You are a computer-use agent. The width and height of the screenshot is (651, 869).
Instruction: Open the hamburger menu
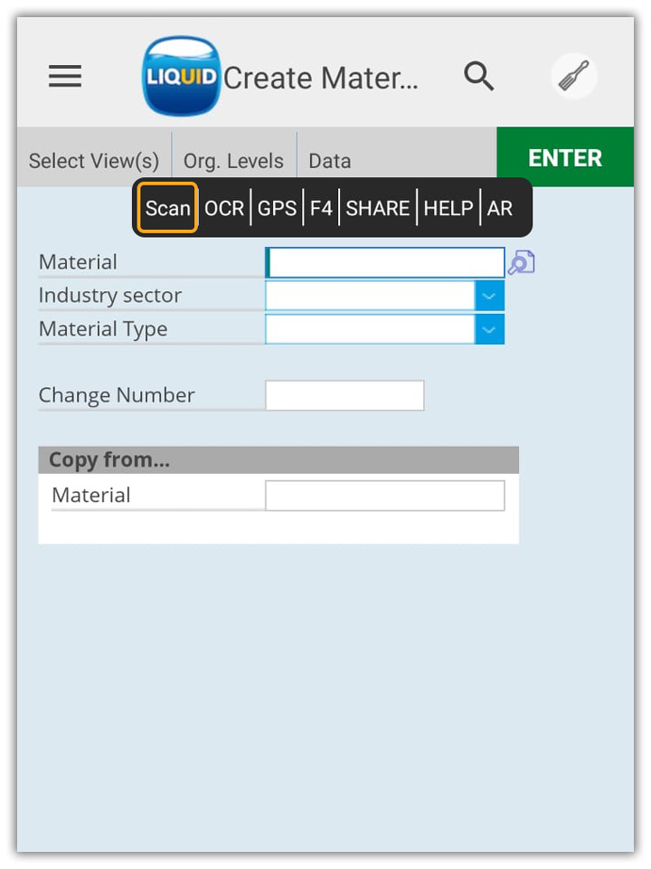(x=65, y=76)
